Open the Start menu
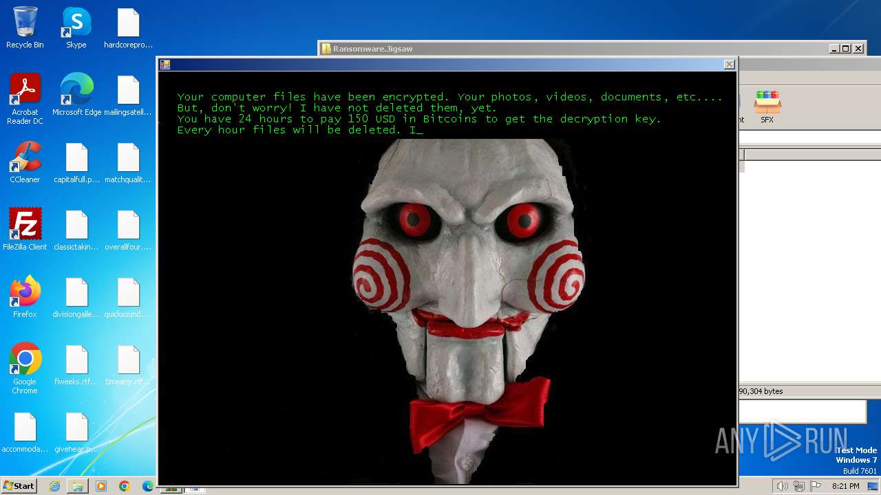The width and height of the screenshot is (881, 495). (19, 486)
